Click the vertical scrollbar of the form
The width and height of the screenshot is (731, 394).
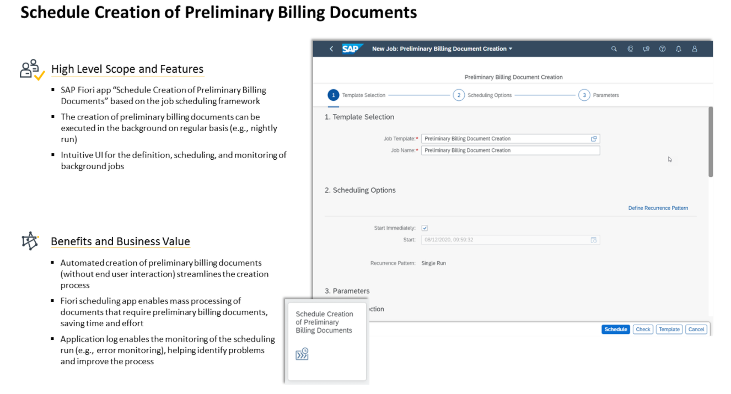tap(711, 142)
